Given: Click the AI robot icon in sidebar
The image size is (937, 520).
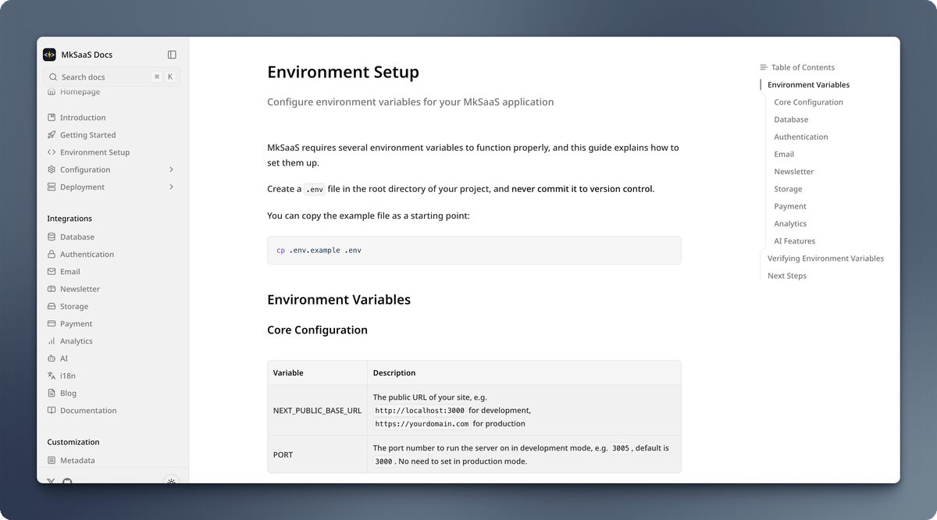Looking at the screenshot, I should click(52, 358).
